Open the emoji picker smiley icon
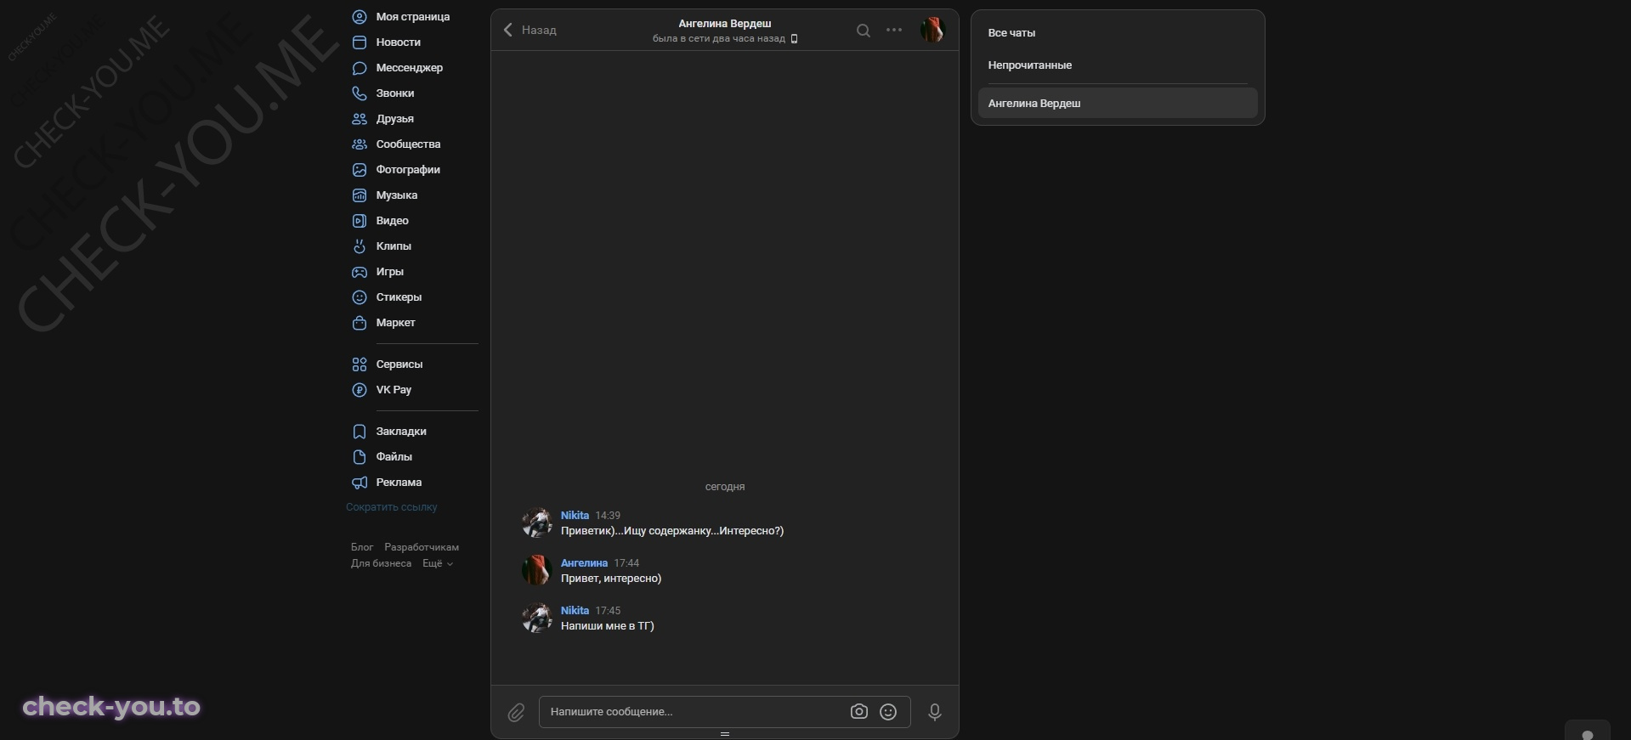The height and width of the screenshot is (740, 1631). click(x=888, y=712)
